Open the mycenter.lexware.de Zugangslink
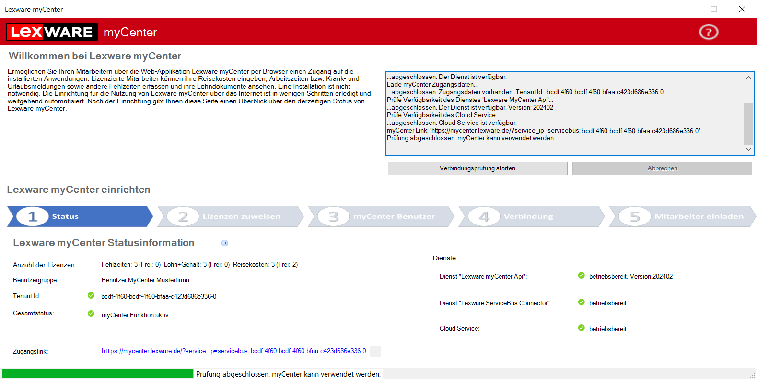The height and width of the screenshot is (380, 757). [234, 351]
